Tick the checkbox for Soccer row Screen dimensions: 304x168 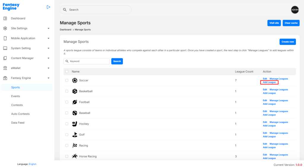click(x=67, y=81)
